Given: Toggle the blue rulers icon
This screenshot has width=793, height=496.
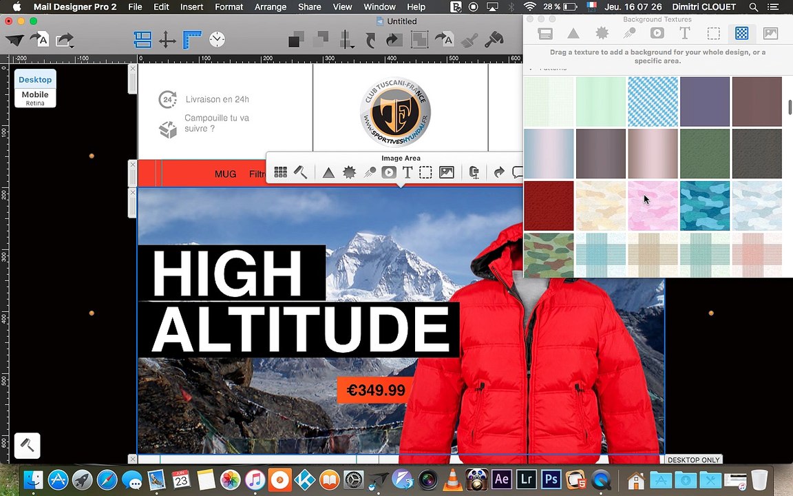Looking at the screenshot, I should coord(192,39).
